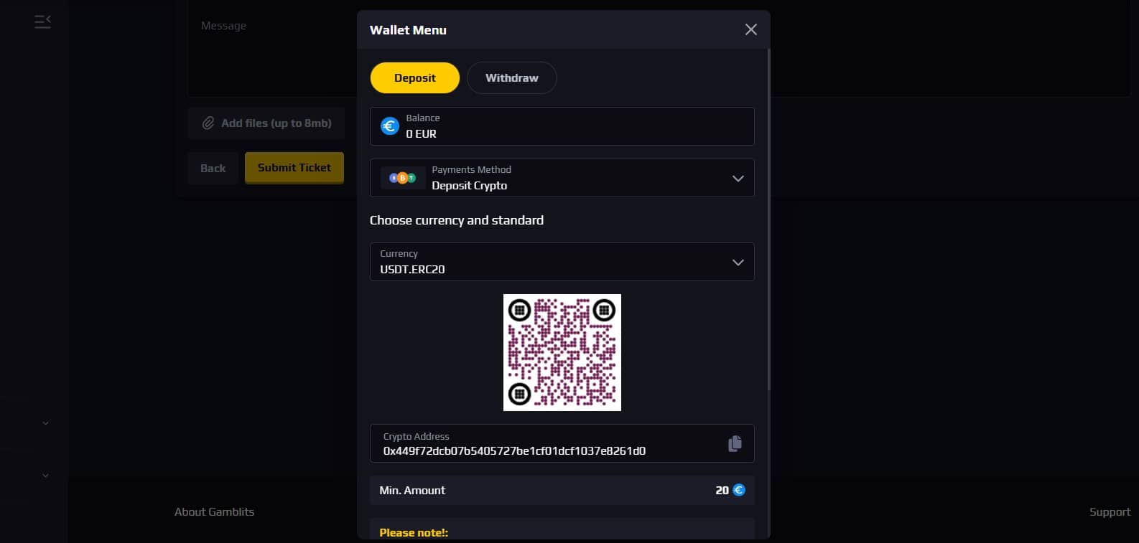
Task: Click the paperclip icon to add files
Action: pyautogui.click(x=208, y=123)
